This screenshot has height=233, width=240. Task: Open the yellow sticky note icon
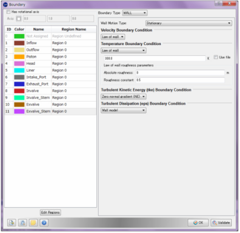tap(33, 223)
